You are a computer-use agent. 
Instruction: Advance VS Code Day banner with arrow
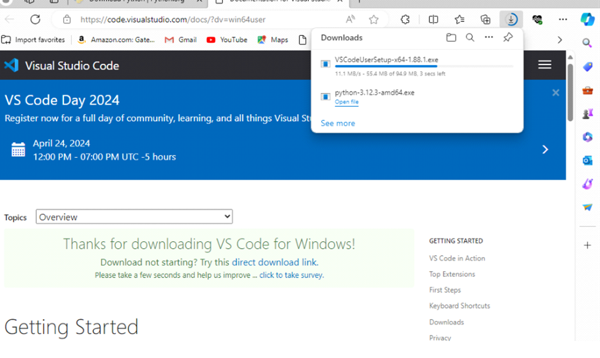pos(545,150)
